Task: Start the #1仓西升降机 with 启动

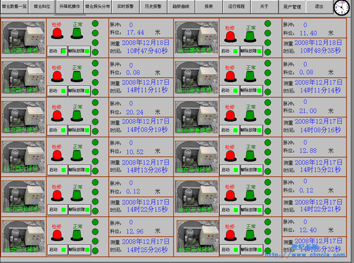Action: 57,51
